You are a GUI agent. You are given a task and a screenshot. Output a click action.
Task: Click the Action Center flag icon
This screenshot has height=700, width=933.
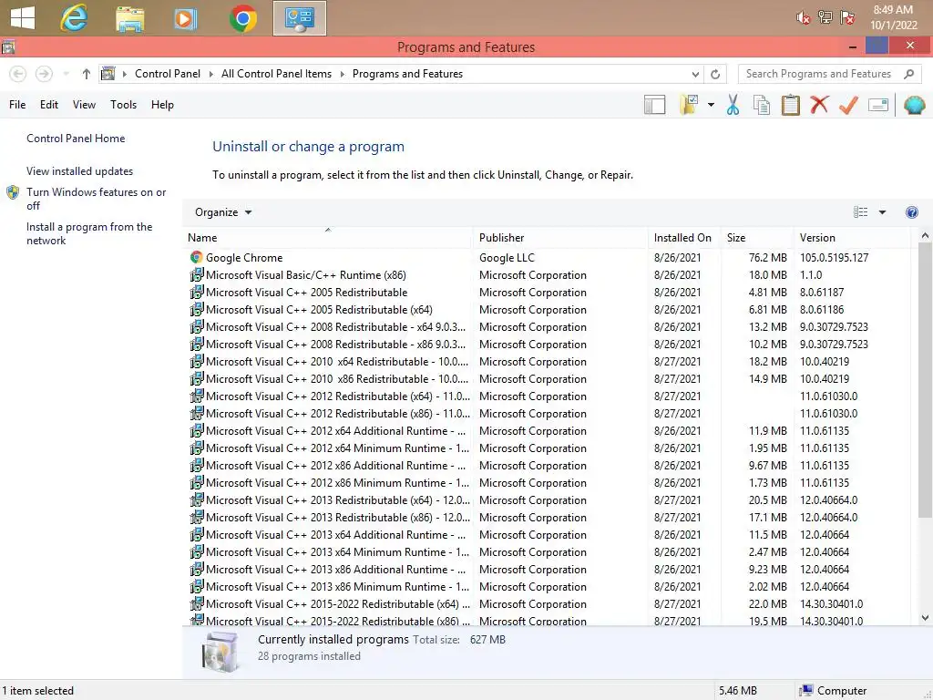coord(847,17)
